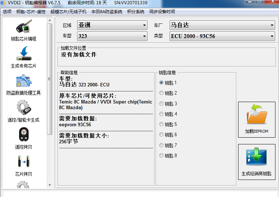Click 生成经销商钥匙 download icon button
The width and height of the screenshot is (279, 197).
pos(257,161)
